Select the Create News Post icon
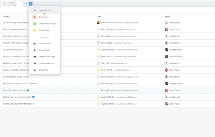Image resolution: width=215 pixels, height=137 pixels. (x=35, y=63)
